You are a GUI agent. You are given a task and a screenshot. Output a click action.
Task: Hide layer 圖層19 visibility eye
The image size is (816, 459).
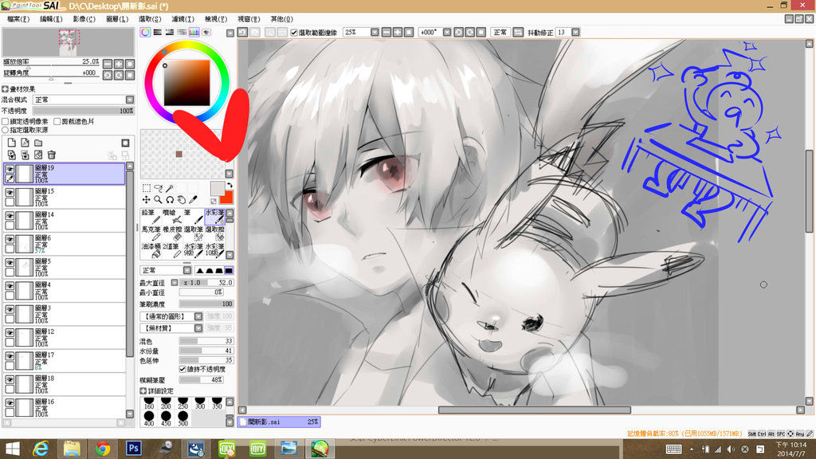10,169
